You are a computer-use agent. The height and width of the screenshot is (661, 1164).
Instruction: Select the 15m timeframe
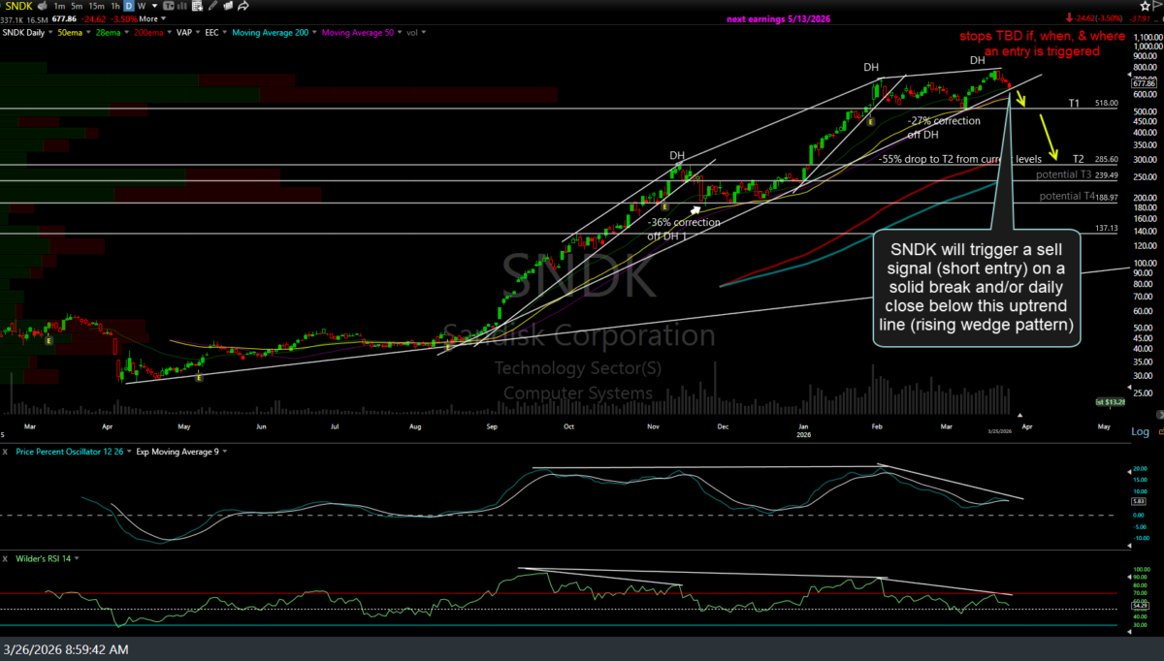[96, 6]
